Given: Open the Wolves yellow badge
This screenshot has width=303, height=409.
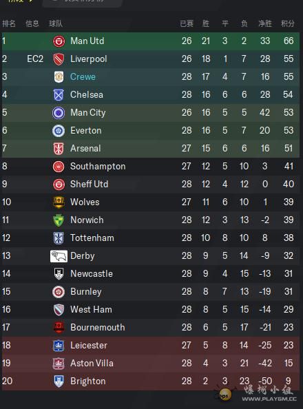Looking at the screenshot, I should [x=59, y=202].
